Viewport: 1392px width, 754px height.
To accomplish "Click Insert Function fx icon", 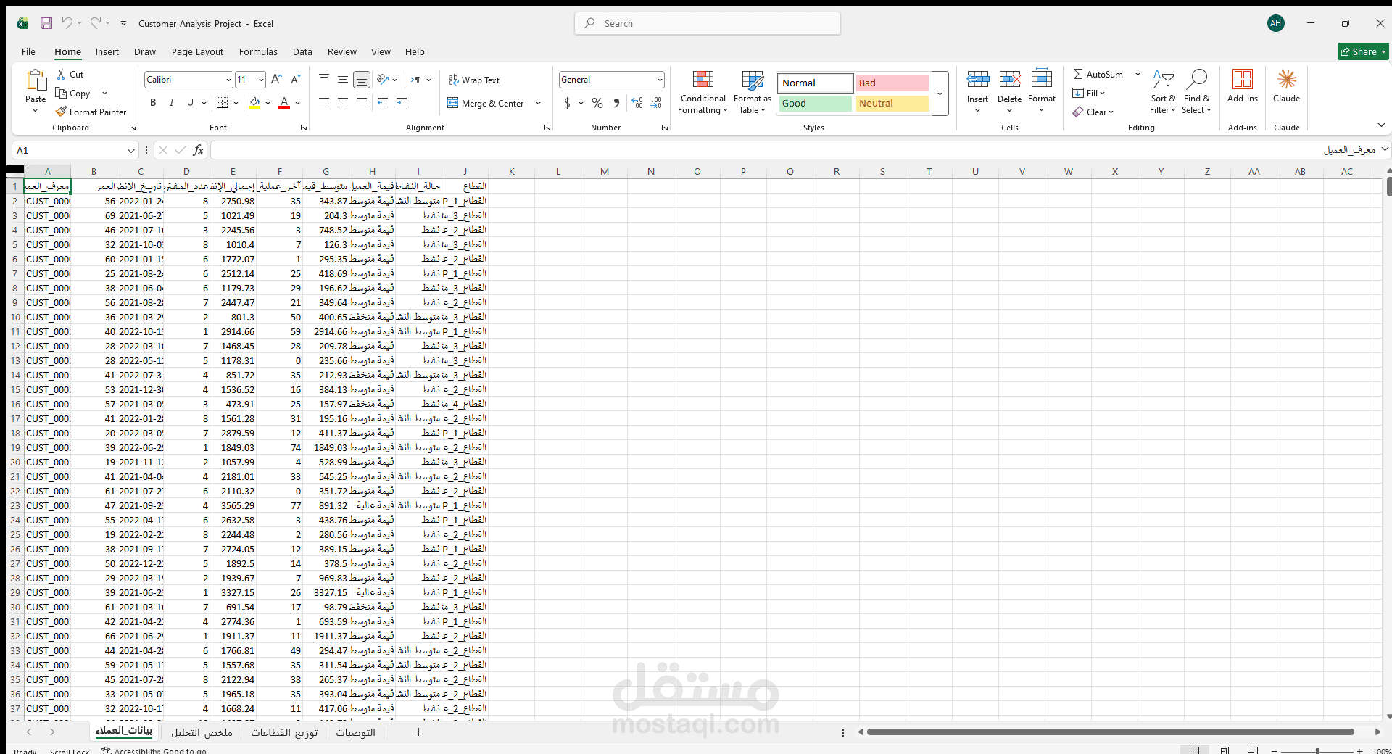I will point(198,150).
